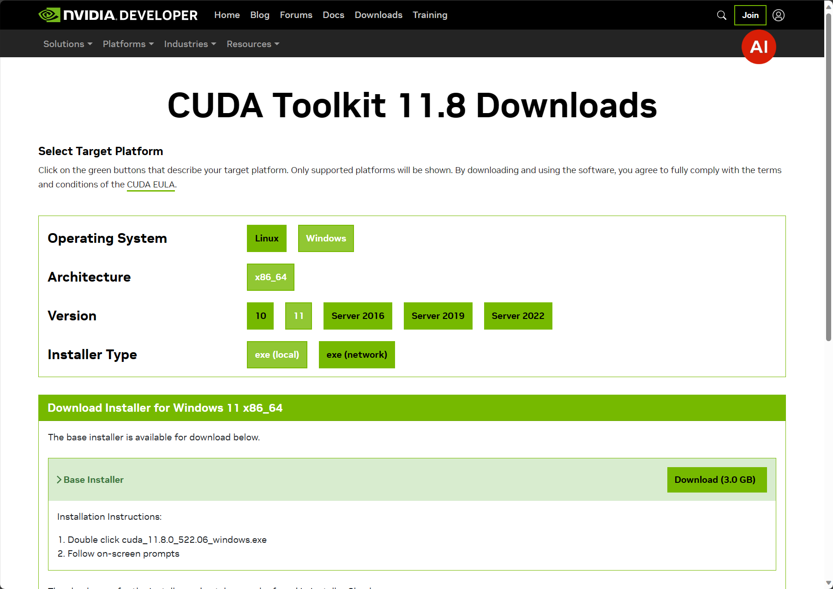Viewport: 833px width, 589px height.
Task: Pick Windows version 11
Action: [299, 316]
